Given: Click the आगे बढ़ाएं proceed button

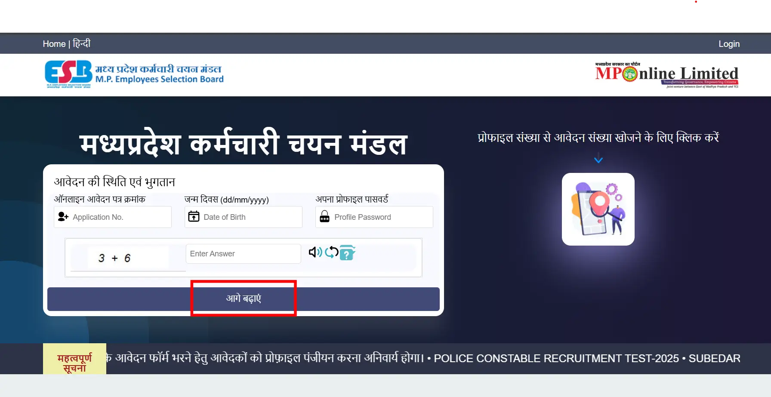Looking at the screenshot, I should point(244,299).
